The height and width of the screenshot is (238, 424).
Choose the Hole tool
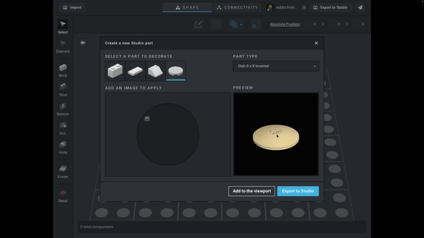[x=63, y=147]
